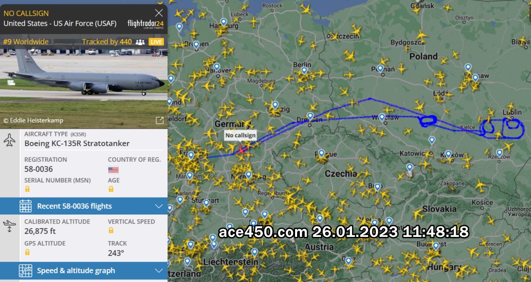Click the Vertical Speed lock icon

(111, 230)
